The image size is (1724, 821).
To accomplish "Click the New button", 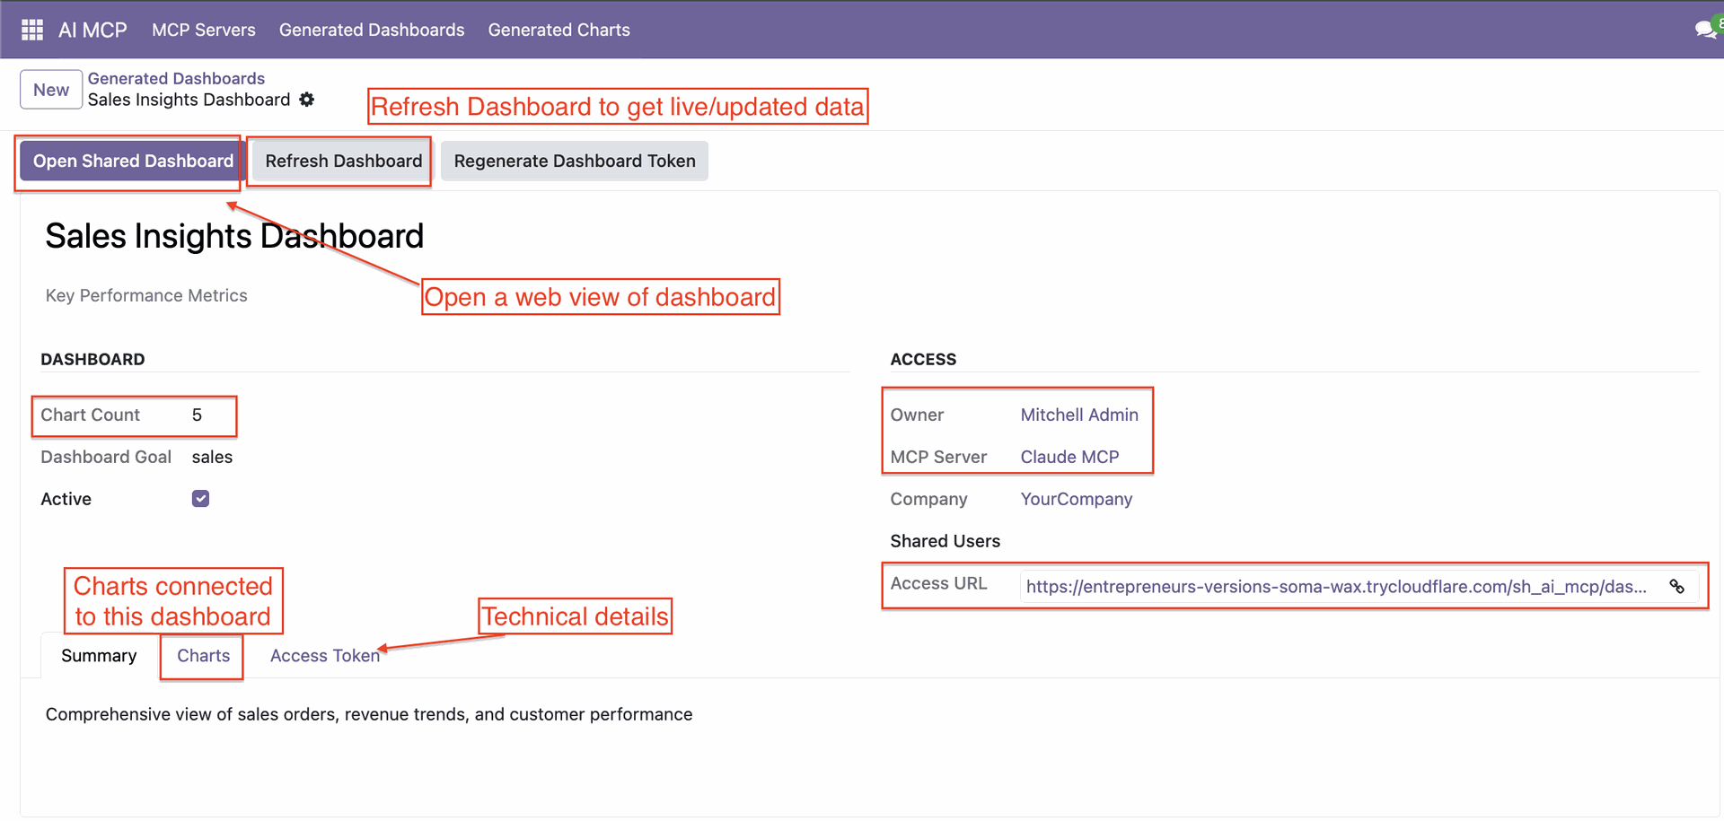I will point(51,90).
